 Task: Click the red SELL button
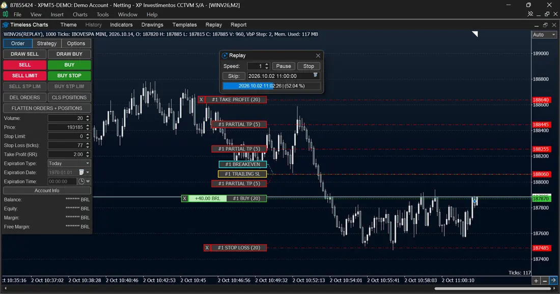(24, 65)
